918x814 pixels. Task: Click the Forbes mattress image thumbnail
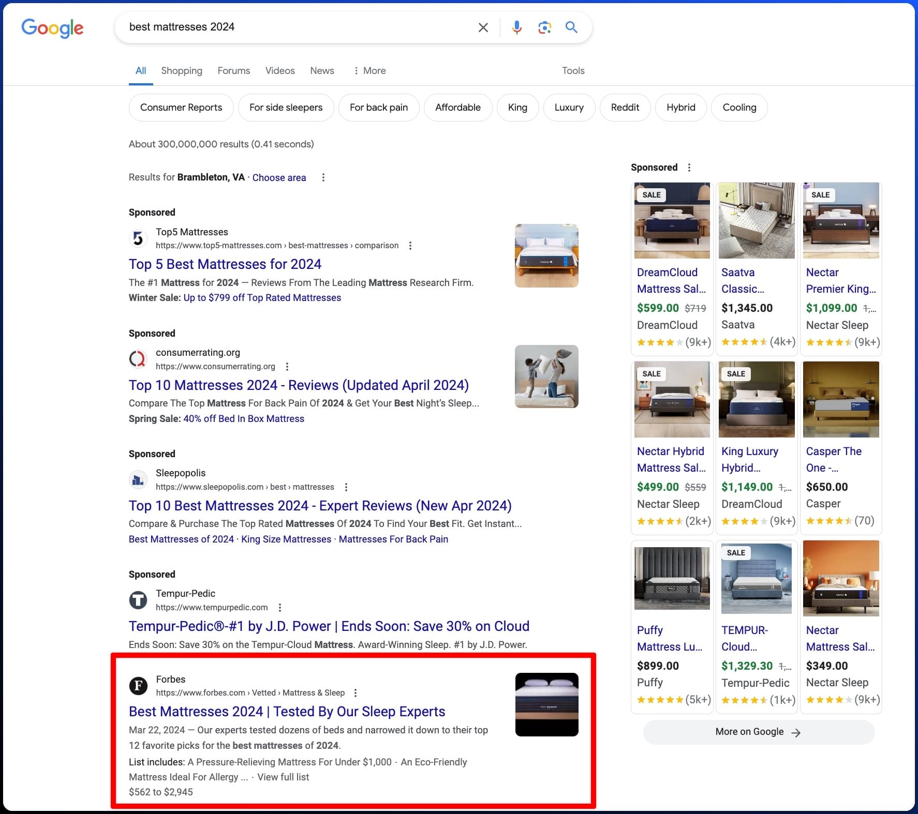coord(546,704)
